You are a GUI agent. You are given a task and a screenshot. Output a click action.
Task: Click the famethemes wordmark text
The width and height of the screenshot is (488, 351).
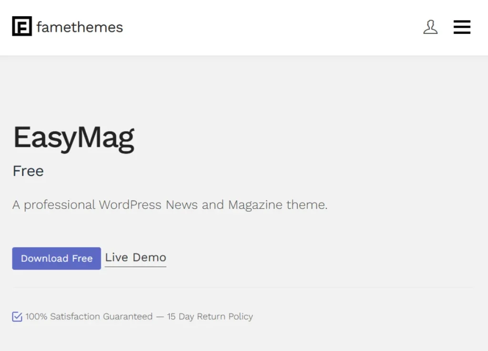(x=80, y=27)
